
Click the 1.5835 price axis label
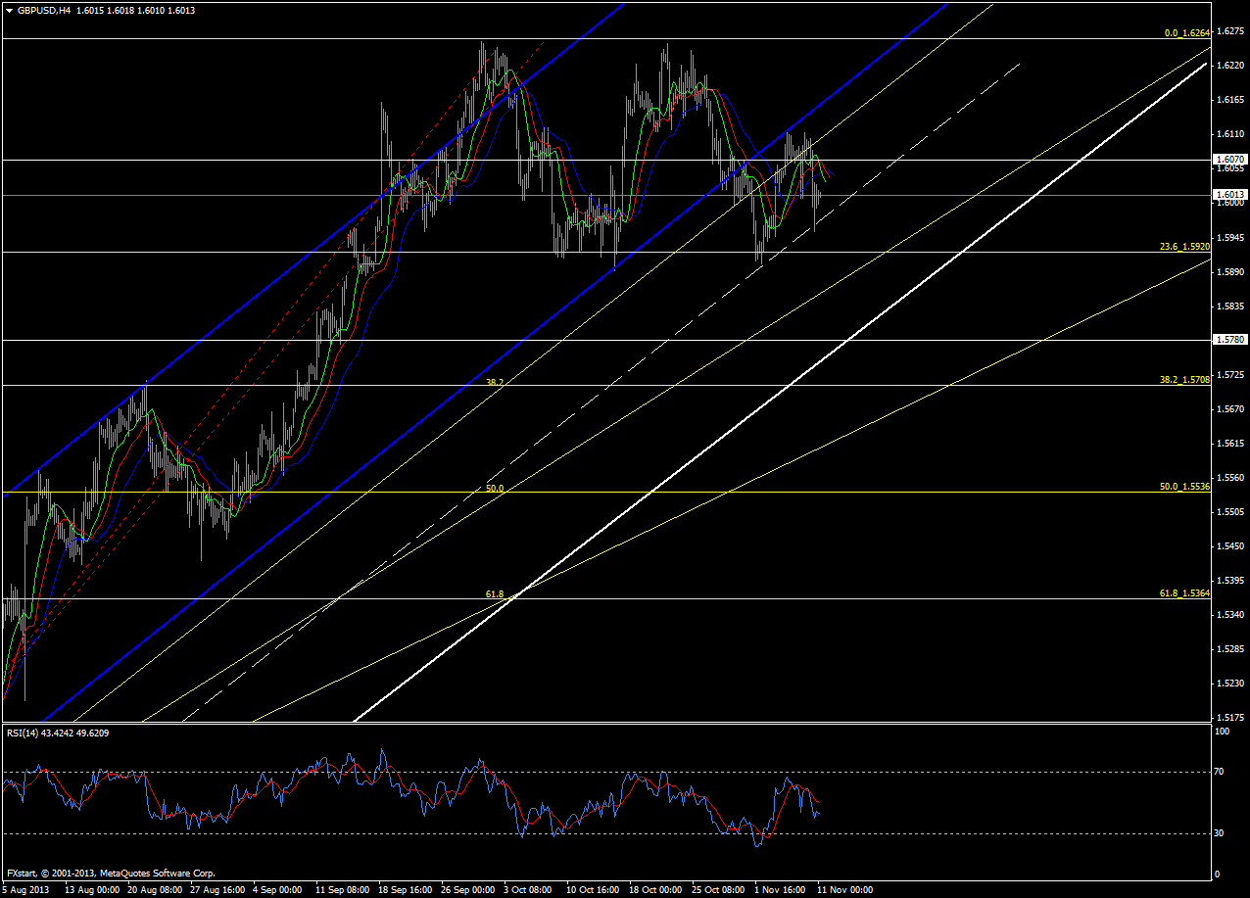1231,307
